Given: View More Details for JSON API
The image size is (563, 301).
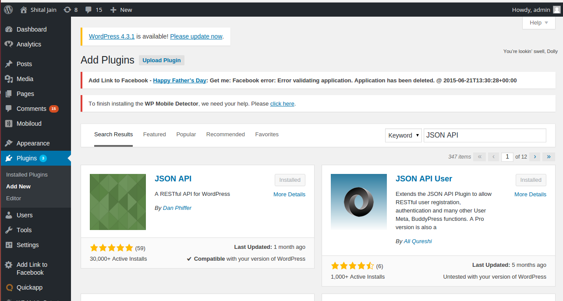Looking at the screenshot, I should 289,194.
